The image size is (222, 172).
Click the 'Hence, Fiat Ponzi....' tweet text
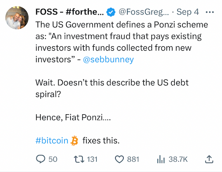tap(73, 117)
